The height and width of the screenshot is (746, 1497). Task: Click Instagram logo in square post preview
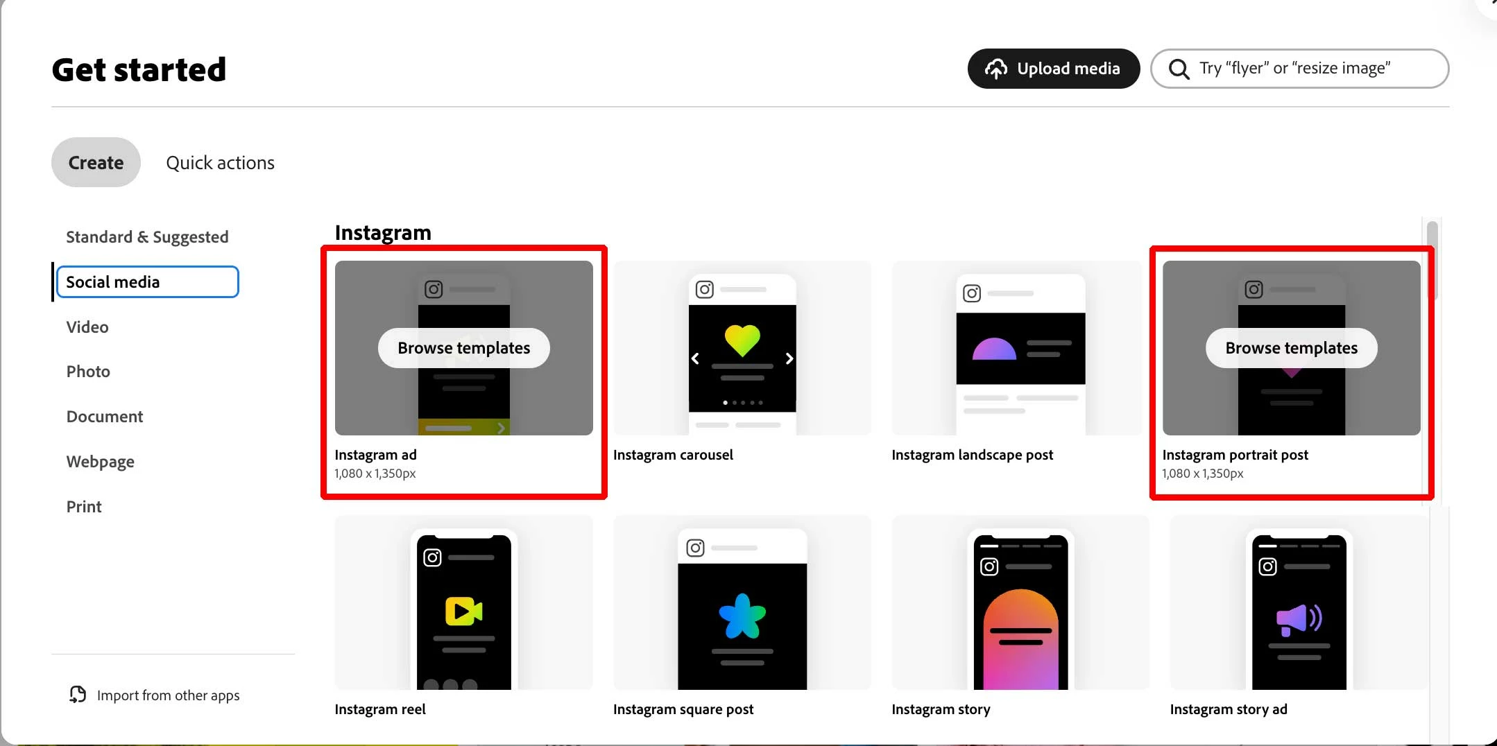point(695,548)
